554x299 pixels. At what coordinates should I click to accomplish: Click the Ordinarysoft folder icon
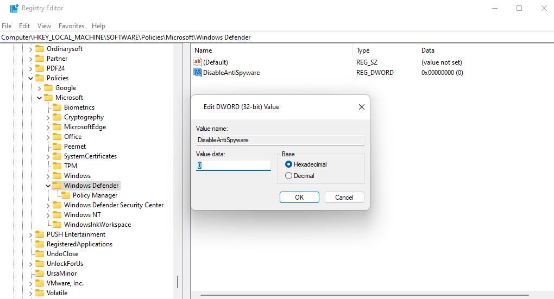tap(40, 49)
